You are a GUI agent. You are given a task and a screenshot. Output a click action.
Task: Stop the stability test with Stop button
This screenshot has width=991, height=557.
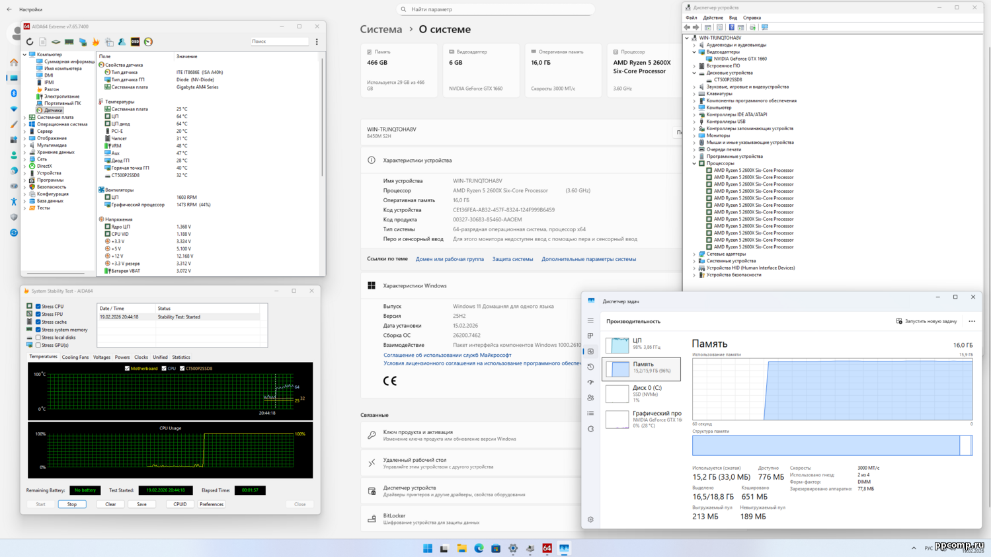click(72, 504)
